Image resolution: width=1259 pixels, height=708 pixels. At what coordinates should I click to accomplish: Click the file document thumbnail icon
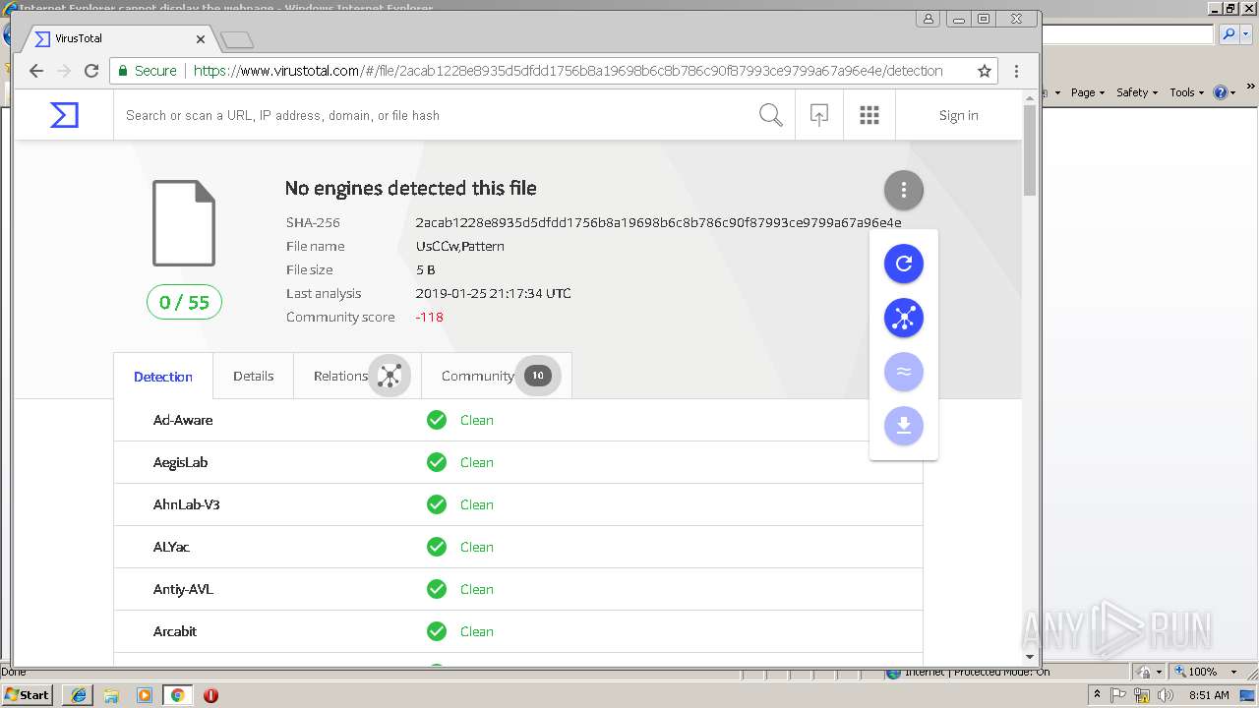pos(184,223)
